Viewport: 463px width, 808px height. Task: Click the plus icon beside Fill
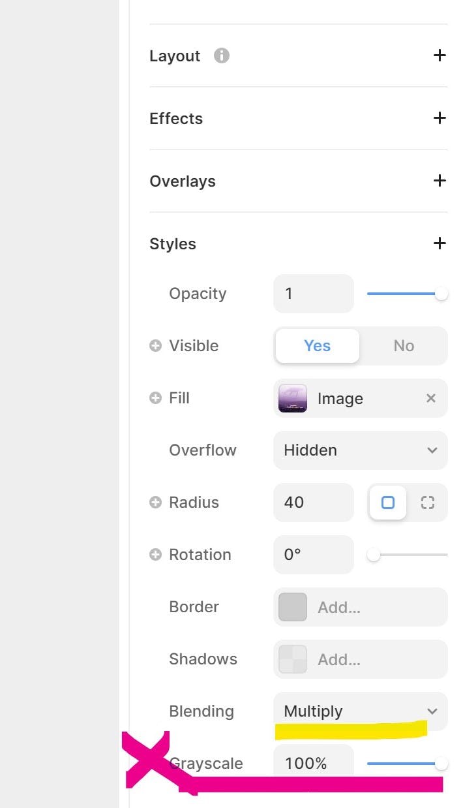point(155,398)
